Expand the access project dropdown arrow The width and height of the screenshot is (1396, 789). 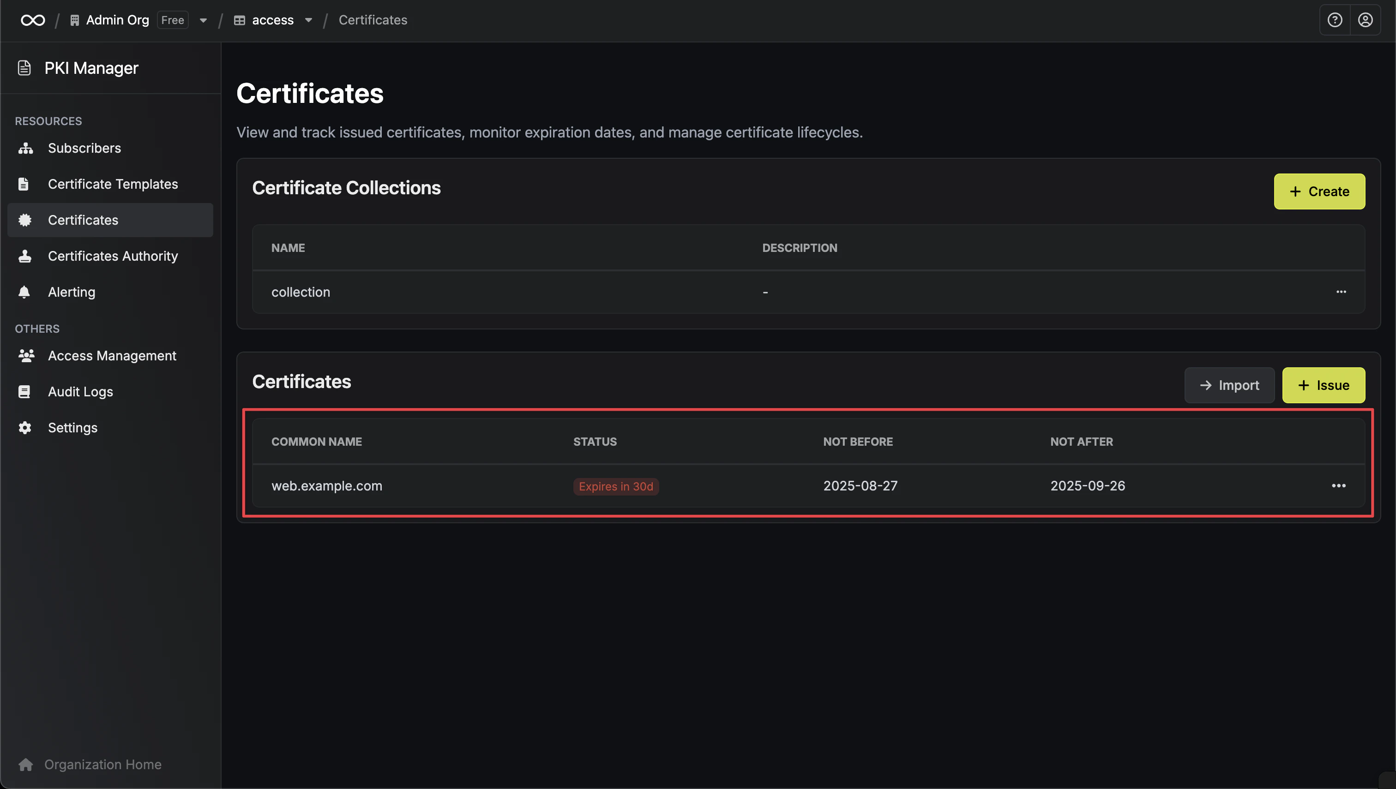click(308, 21)
